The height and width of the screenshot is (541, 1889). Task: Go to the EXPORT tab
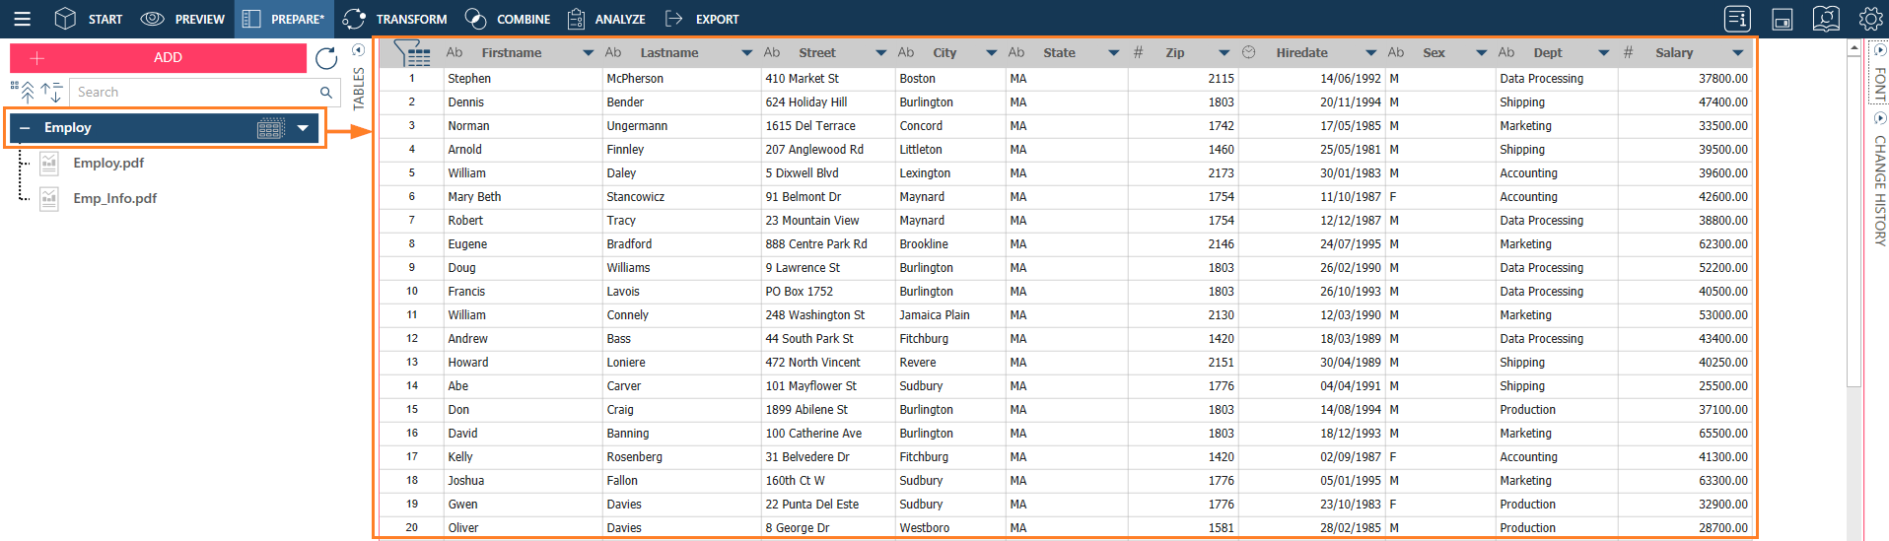tap(702, 19)
